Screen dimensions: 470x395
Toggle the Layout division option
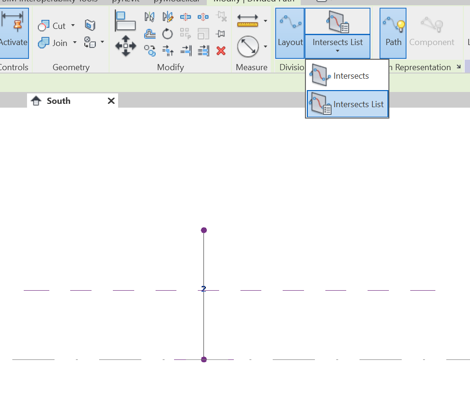(x=290, y=33)
